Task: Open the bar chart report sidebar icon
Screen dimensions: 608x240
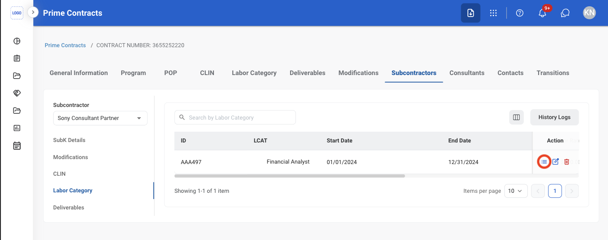Action: (x=17, y=128)
